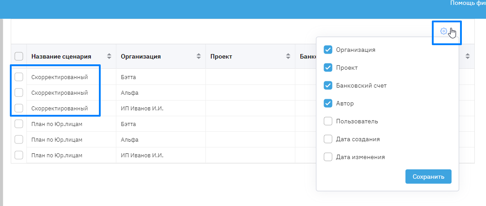Select checkbox for План по Юр.лицам Альфа row
The image size is (486, 206).
(x=19, y=139)
